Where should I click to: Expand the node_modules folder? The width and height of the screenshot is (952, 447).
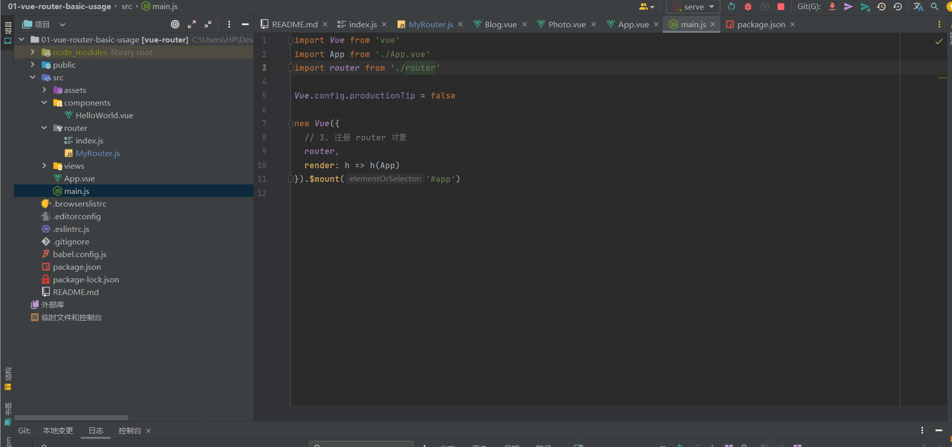(33, 52)
